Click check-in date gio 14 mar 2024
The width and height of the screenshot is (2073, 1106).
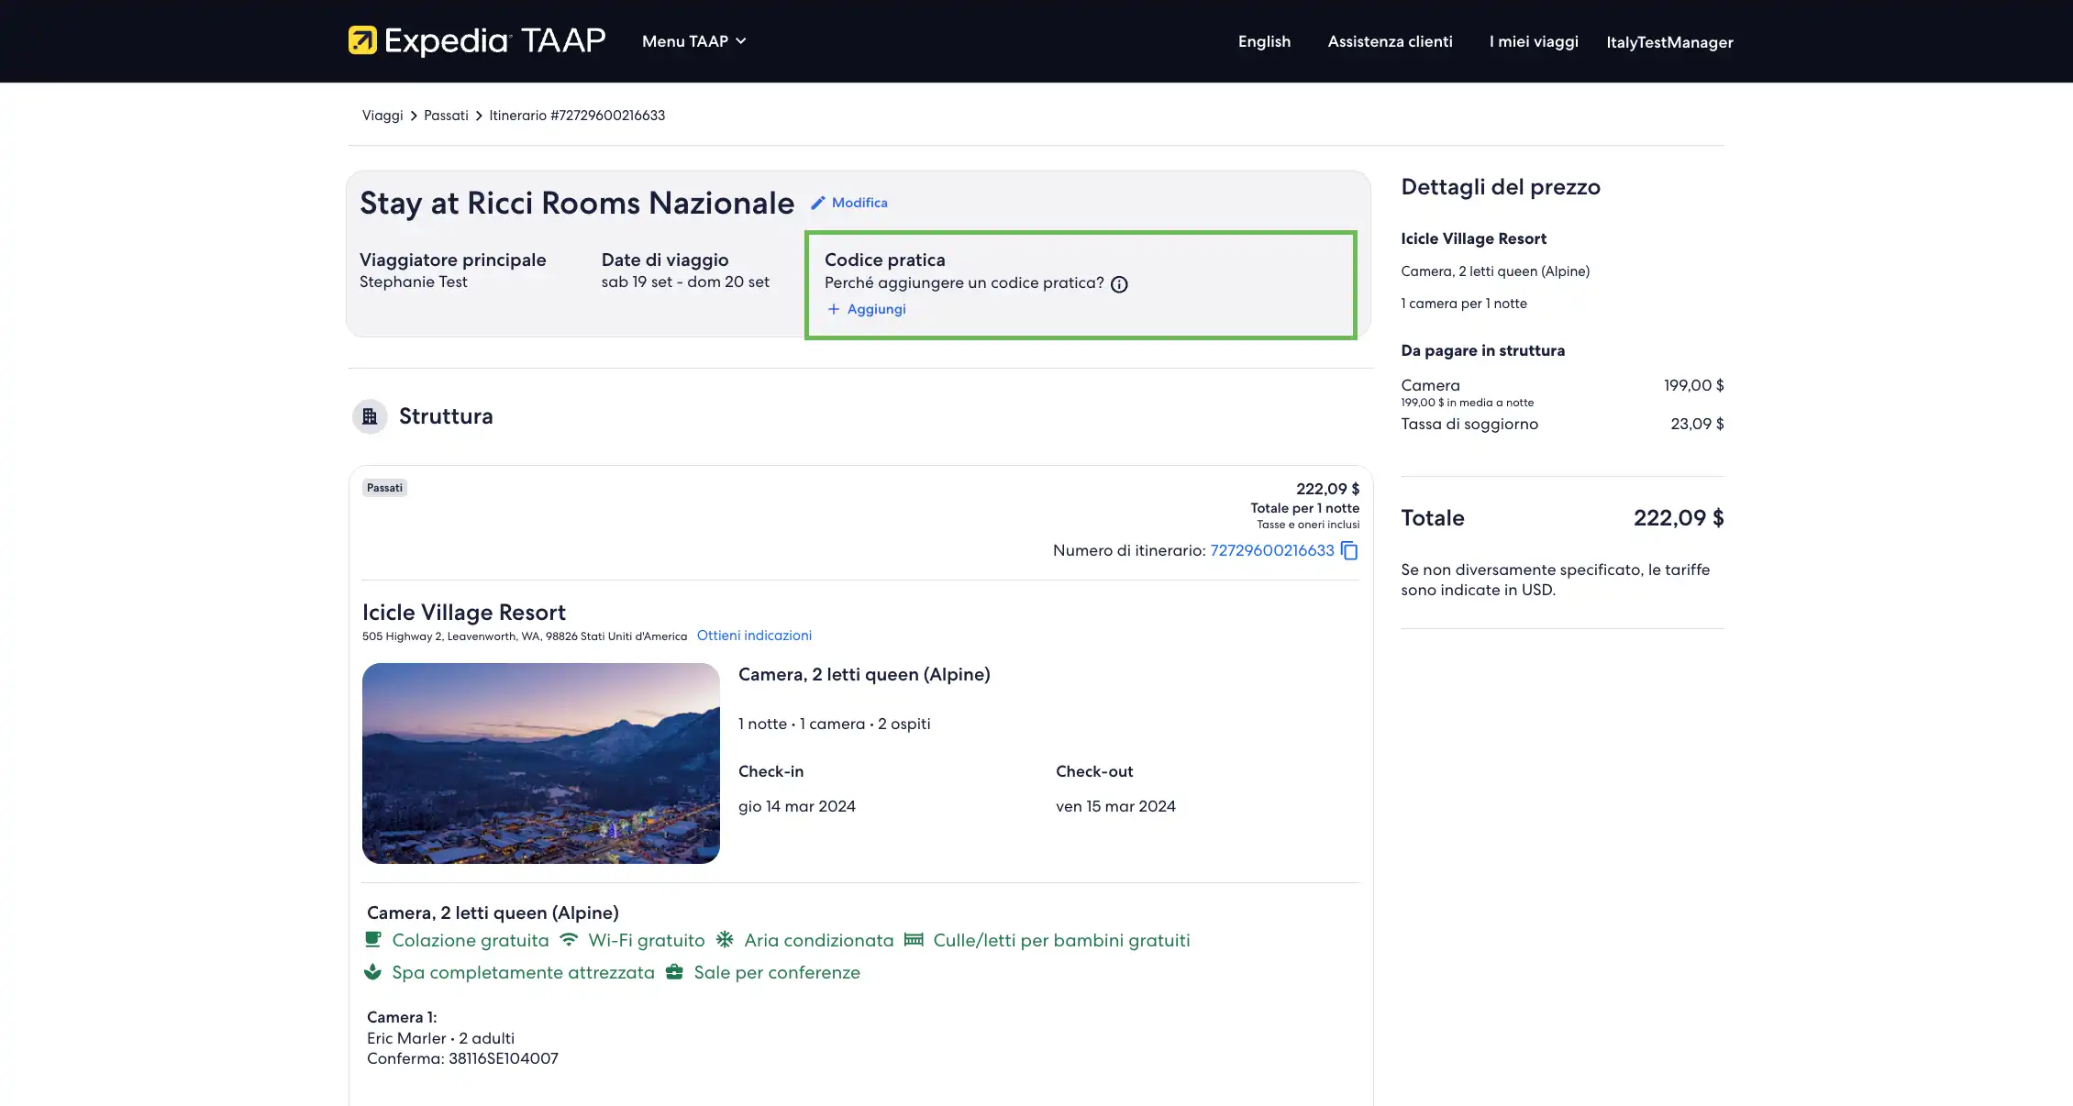797,806
